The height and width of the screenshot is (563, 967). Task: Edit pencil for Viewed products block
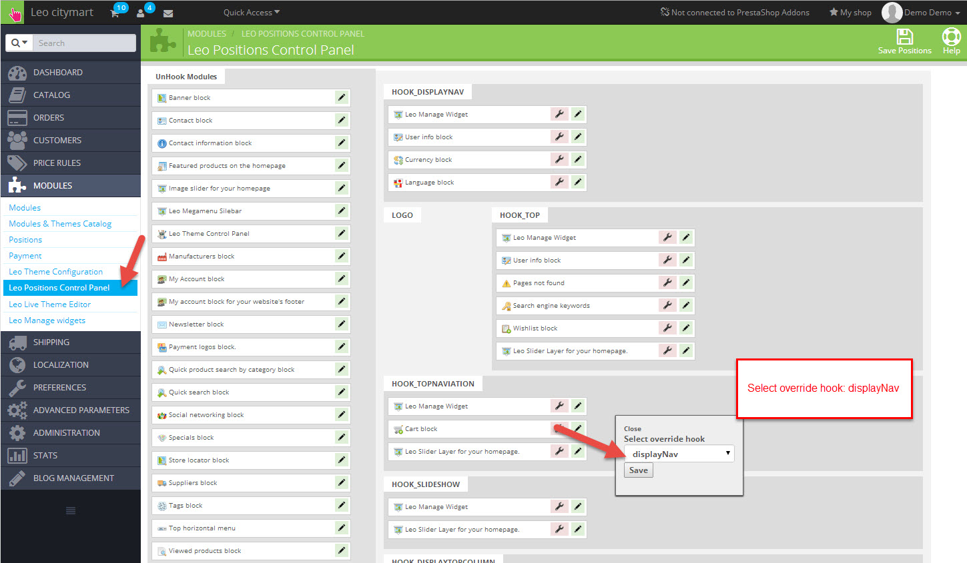342,551
